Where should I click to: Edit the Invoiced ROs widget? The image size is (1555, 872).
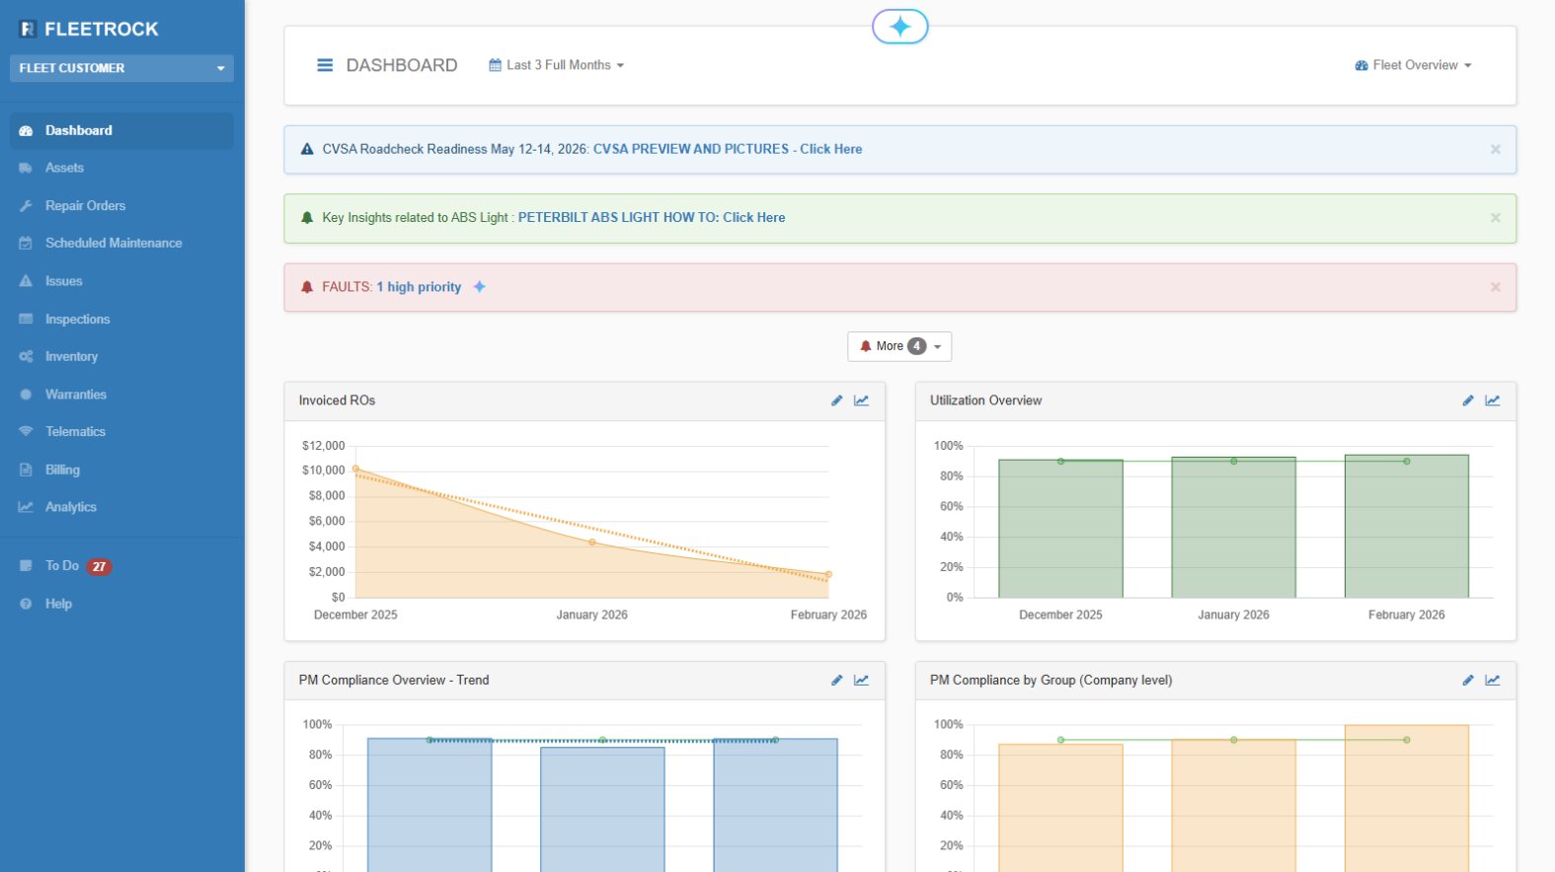click(x=837, y=400)
